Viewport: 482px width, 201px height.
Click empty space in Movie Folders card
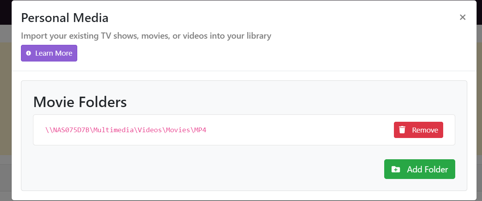point(194,170)
